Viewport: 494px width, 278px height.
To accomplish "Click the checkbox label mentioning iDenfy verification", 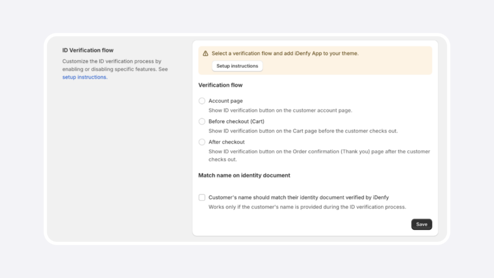I will pyautogui.click(x=299, y=197).
